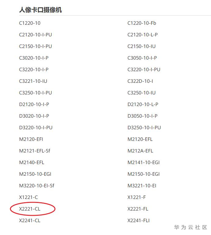Click model D3020-10-I-P
Screen dimensions: 211x235
coord(34,116)
